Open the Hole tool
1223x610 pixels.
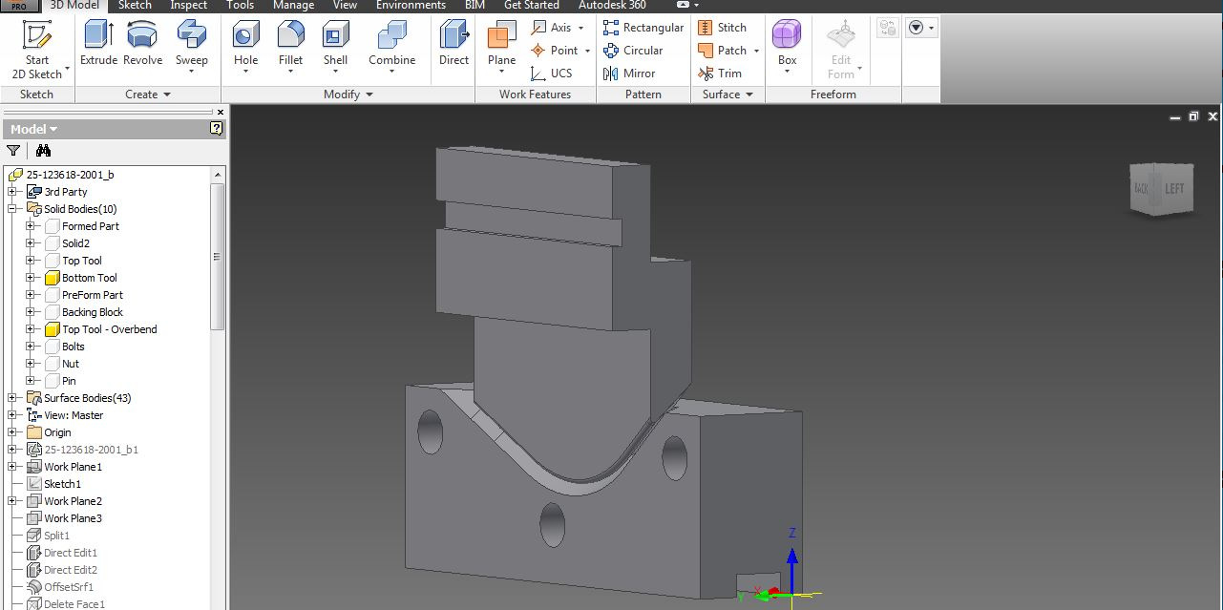(x=245, y=43)
